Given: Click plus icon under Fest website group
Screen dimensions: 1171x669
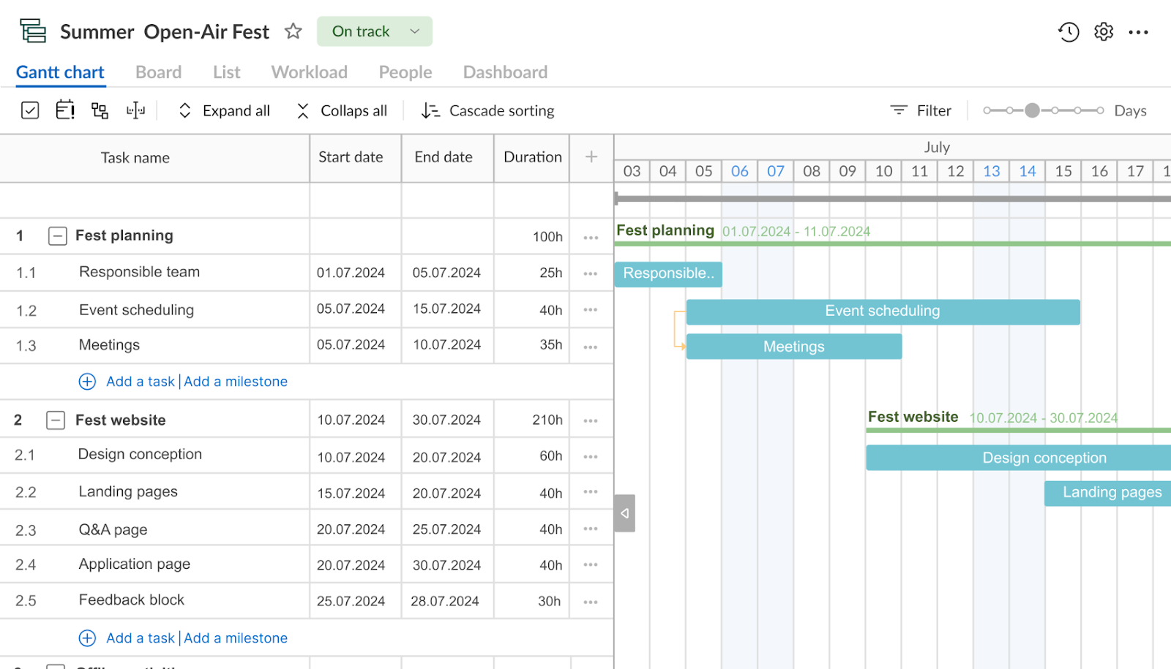Looking at the screenshot, I should point(87,638).
